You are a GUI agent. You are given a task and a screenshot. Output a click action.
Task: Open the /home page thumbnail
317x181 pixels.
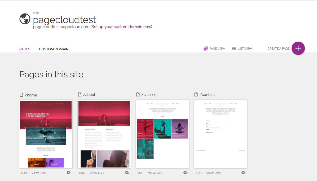[x=46, y=134]
